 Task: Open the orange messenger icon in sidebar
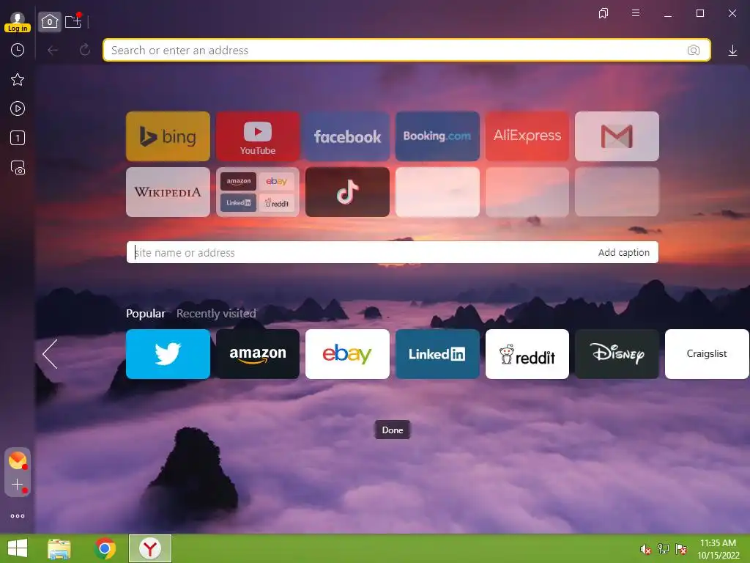18,460
